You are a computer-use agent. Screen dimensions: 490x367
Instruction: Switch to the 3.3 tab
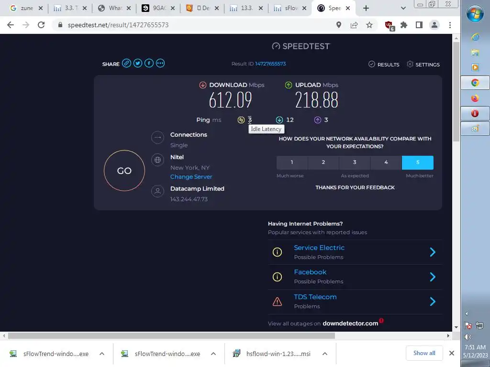[x=70, y=8]
